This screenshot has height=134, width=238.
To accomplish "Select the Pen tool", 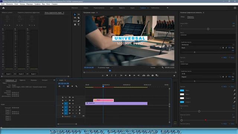I will [78, 21].
